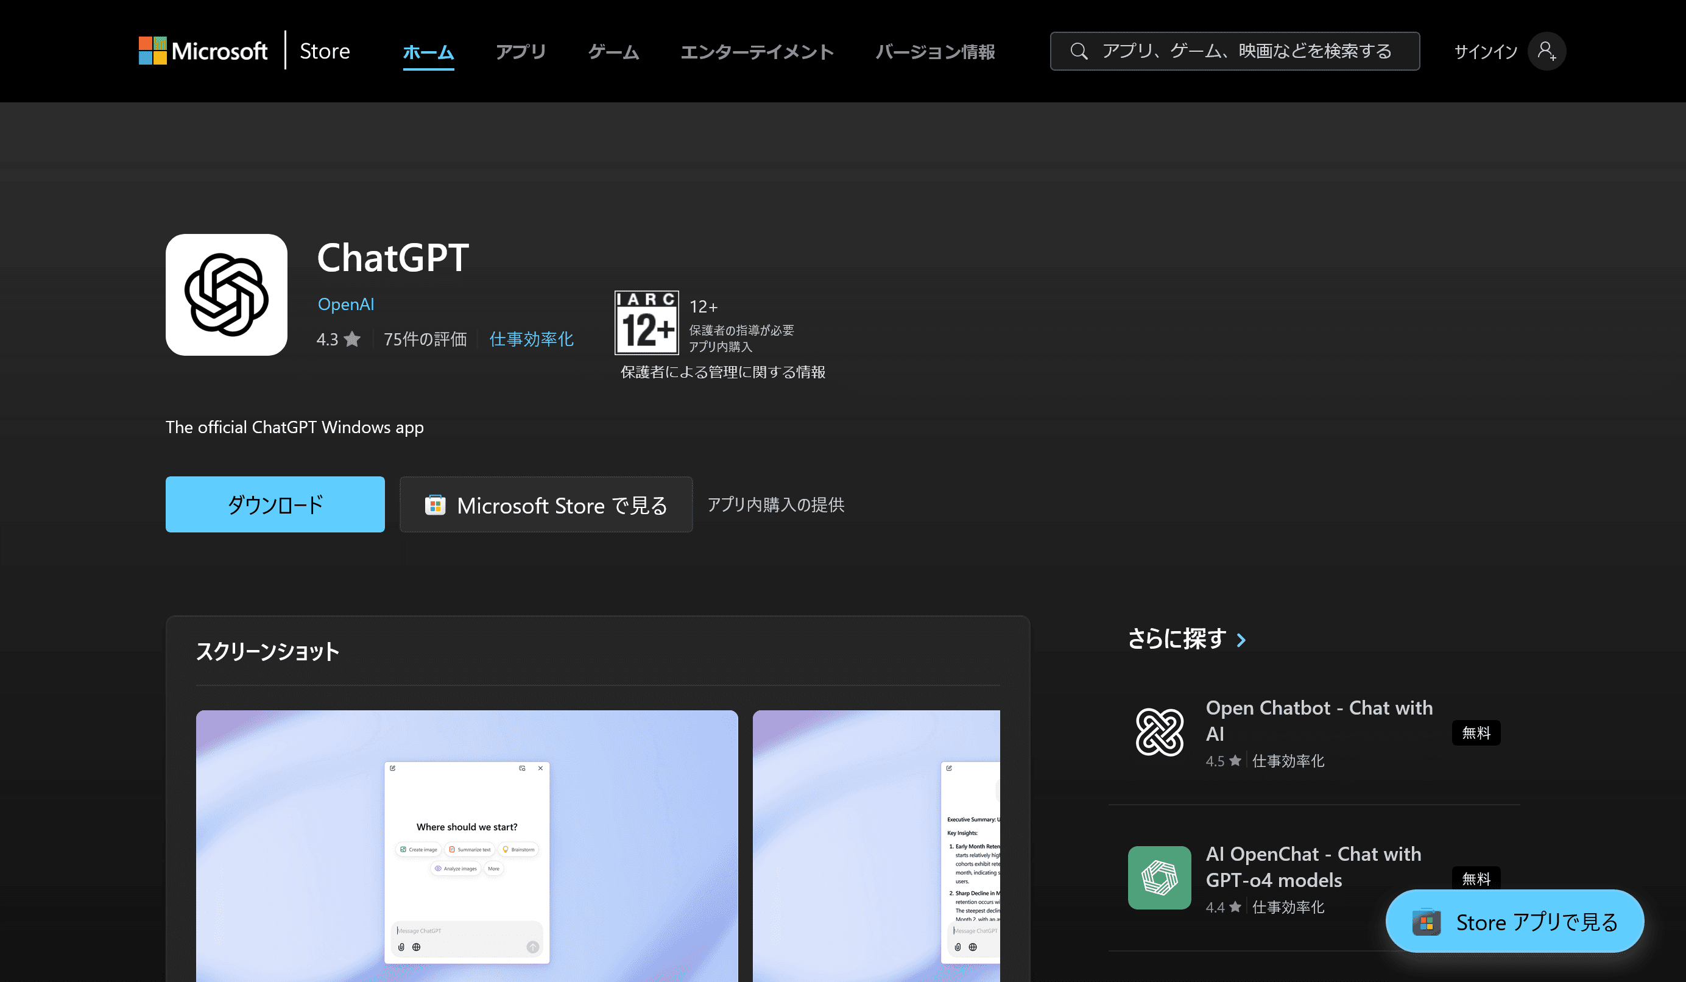Open 保護者による管理に関する情報 link
The width and height of the screenshot is (1686, 982).
(x=722, y=372)
